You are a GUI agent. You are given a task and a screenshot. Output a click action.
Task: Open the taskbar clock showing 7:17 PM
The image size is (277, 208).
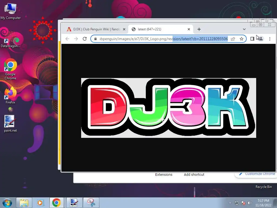pos(263,203)
